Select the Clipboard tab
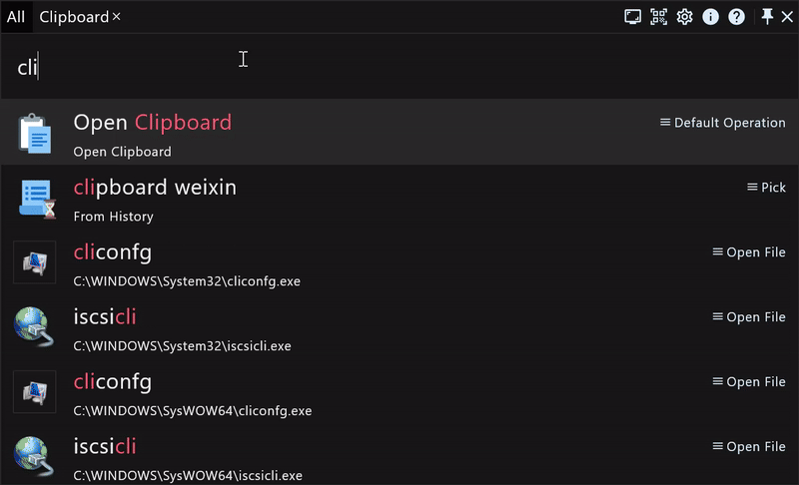 pos(73,17)
